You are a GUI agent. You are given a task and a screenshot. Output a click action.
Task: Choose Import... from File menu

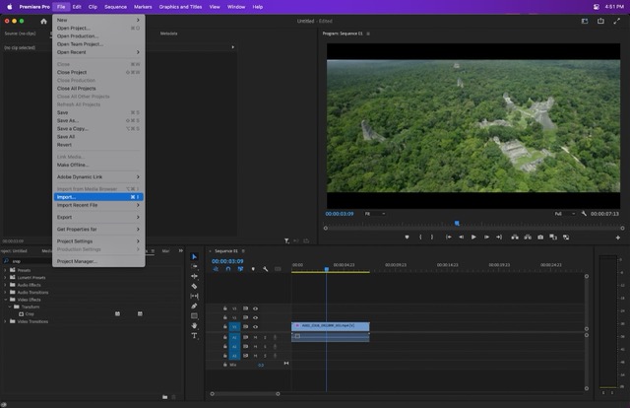(66, 196)
